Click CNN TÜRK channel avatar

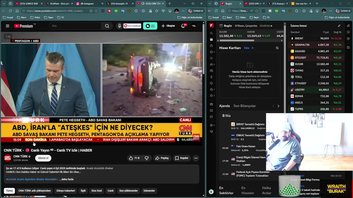coord(7,158)
